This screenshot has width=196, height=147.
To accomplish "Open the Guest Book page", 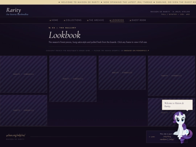I will tap(138, 20).
